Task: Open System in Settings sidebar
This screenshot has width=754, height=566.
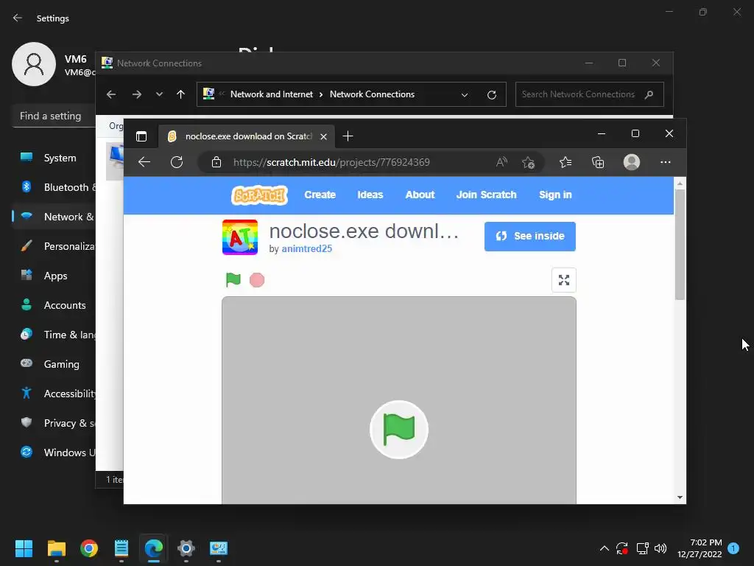Action: point(54,158)
